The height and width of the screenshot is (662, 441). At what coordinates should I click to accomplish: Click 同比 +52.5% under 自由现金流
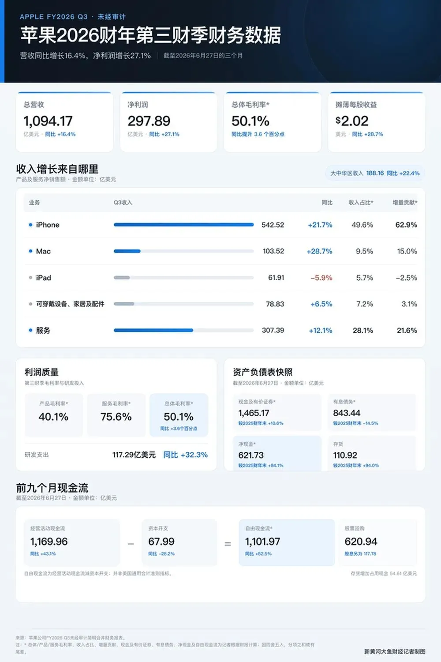click(x=258, y=554)
